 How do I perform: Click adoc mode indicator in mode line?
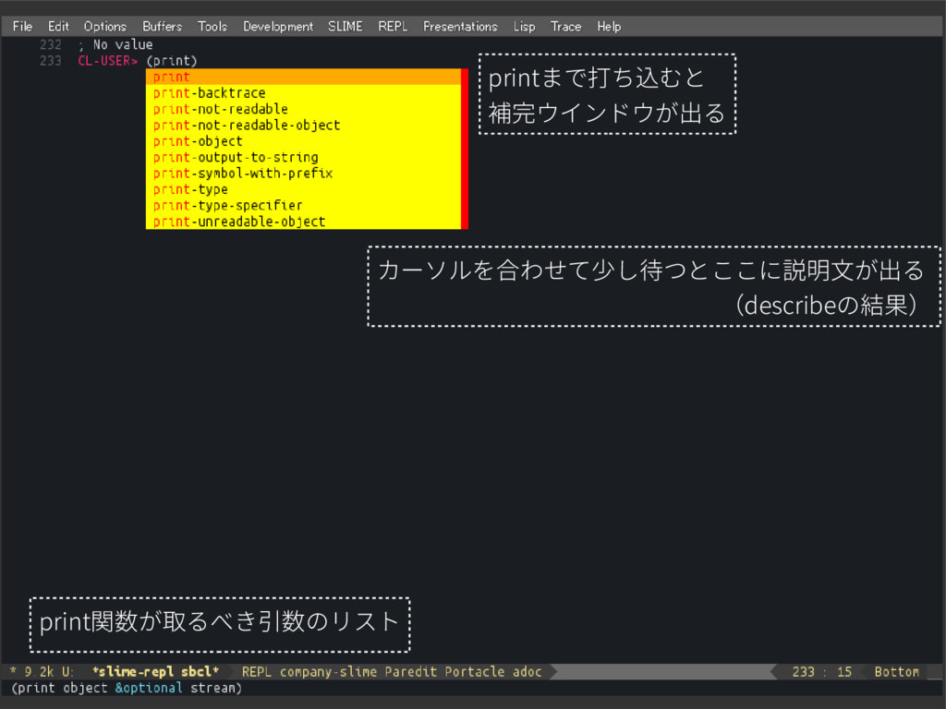pos(528,672)
